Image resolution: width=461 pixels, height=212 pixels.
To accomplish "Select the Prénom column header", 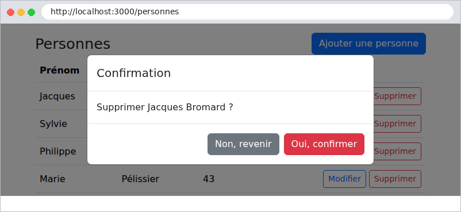I will click(60, 71).
